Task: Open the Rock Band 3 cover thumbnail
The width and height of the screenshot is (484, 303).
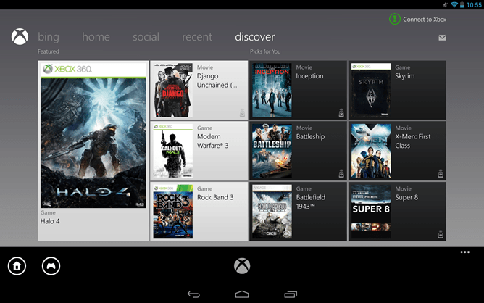Action: point(173,212)
